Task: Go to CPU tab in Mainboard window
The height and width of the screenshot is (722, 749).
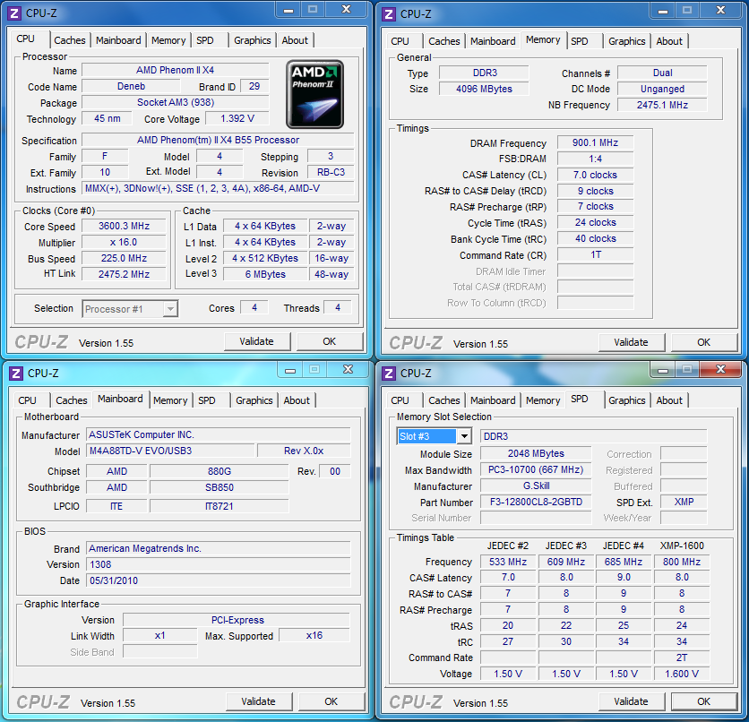Action: click(x=27, y=400)
